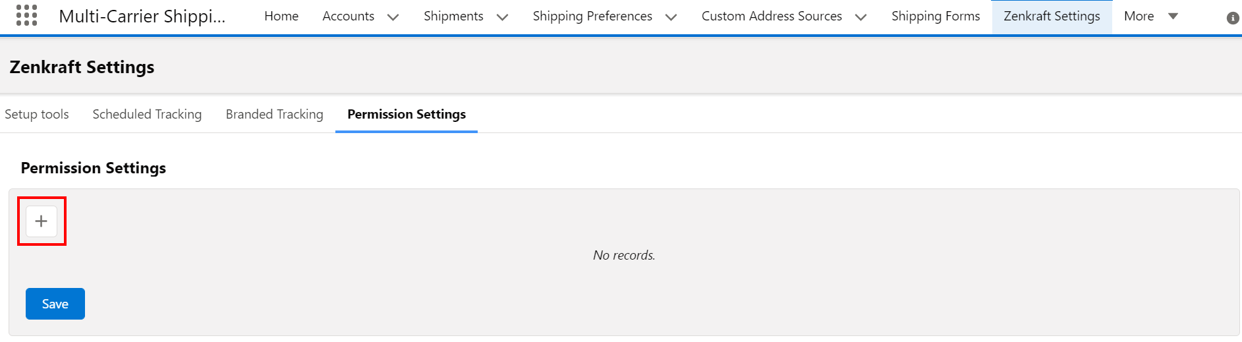Expand the More navigation menu arrow
This screenshot has width=1242, height=342.
[1173, 16]
